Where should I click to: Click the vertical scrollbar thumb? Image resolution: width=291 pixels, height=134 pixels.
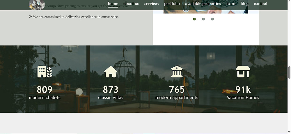tap(289, 73)
